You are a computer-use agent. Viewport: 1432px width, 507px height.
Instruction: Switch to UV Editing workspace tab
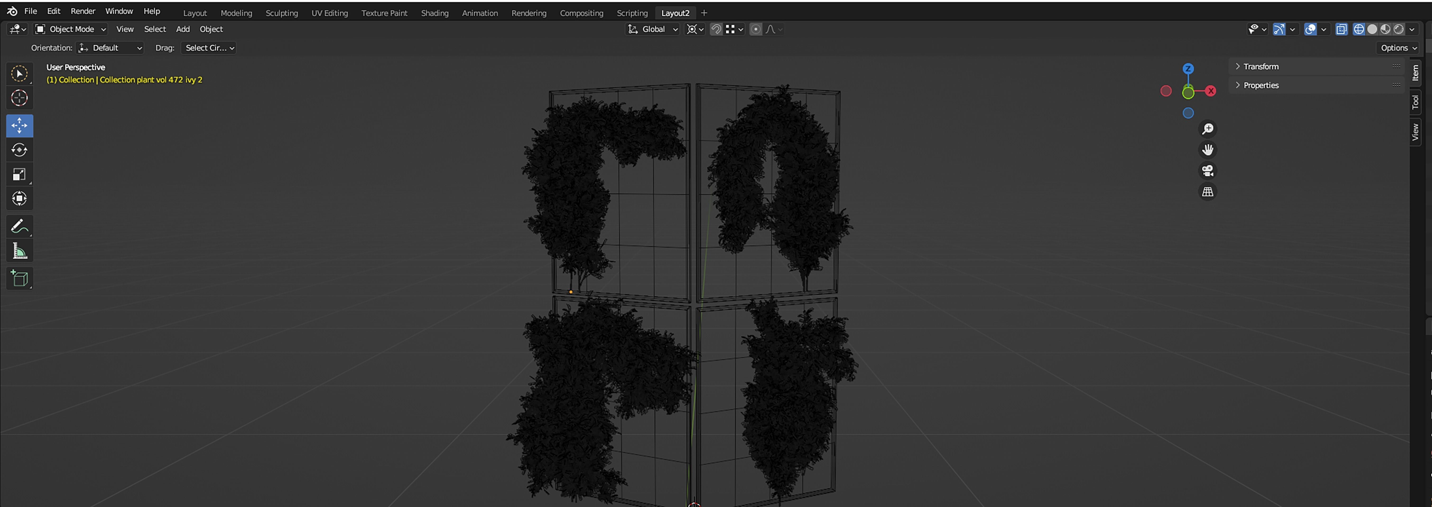pos(330,13)
